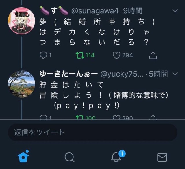
Task: Like the tweet with 294 likes
Action: click(116, 55)
